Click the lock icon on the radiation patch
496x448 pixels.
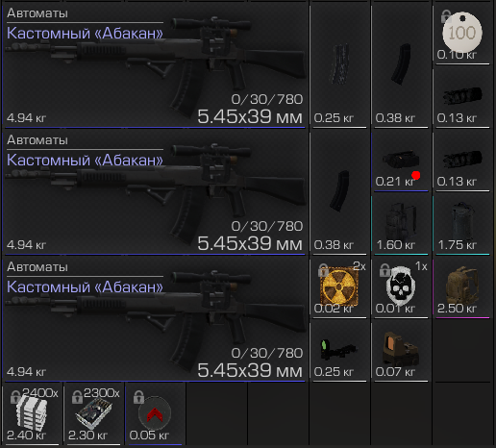pyautogui.click(x=323, y=270)
